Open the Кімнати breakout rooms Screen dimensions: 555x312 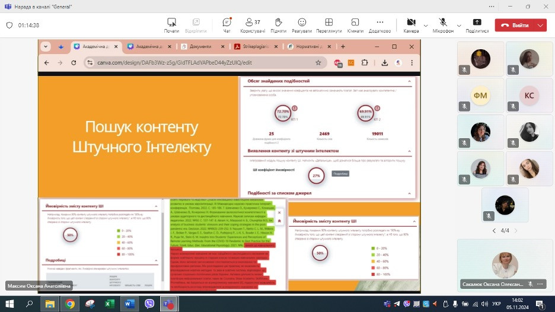pyautogui.click(x=355, y=26)
